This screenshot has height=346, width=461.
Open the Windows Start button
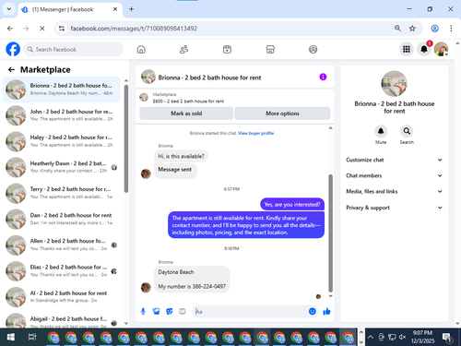pyautogui.click(x=10, y=337)
